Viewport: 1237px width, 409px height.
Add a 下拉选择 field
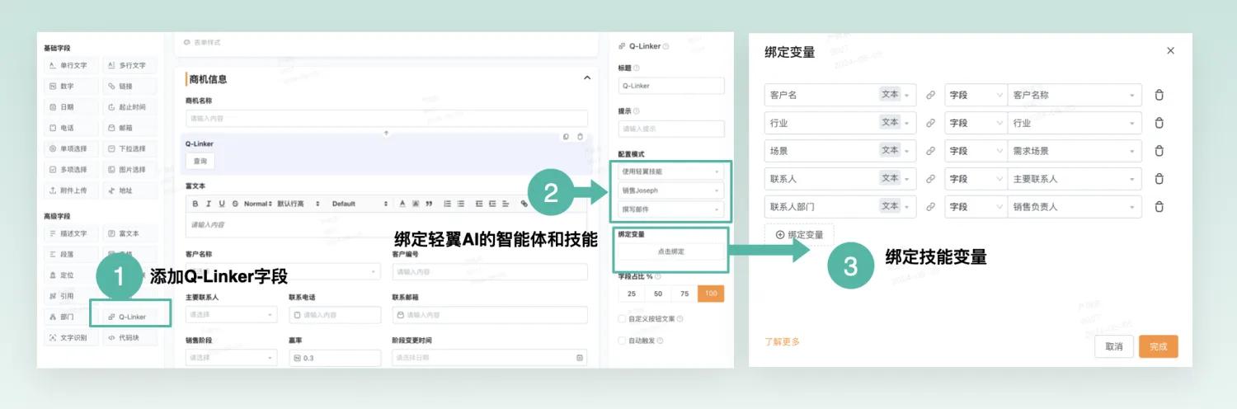pyautogui.click(x=128, y=148)
